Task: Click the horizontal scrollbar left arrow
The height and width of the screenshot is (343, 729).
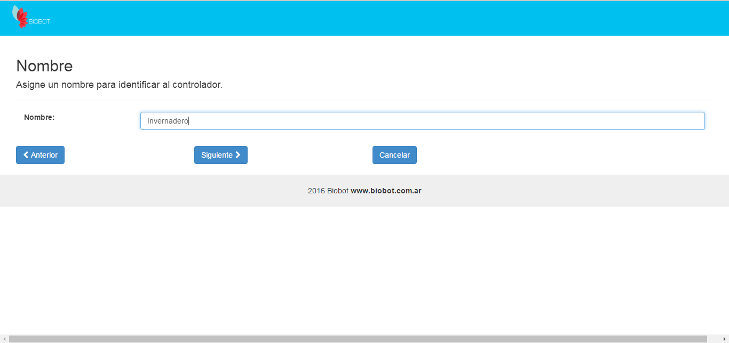Action: 4,339
